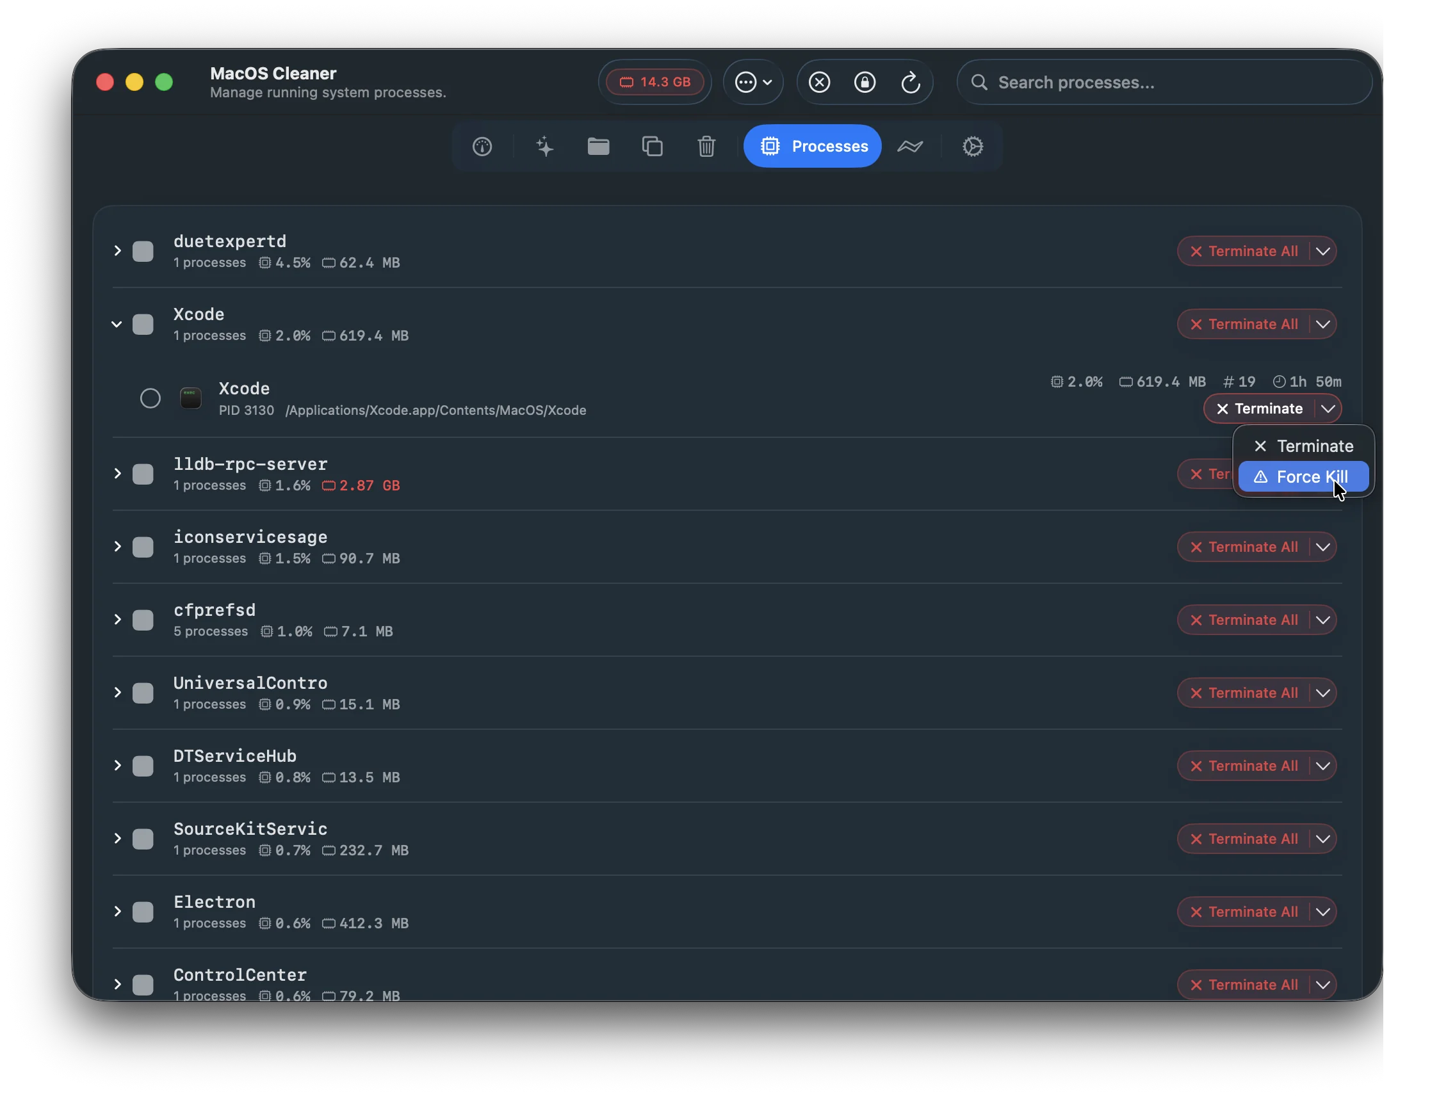Refresh the process list
1455x1096 pixels.
tap(911, 82)
